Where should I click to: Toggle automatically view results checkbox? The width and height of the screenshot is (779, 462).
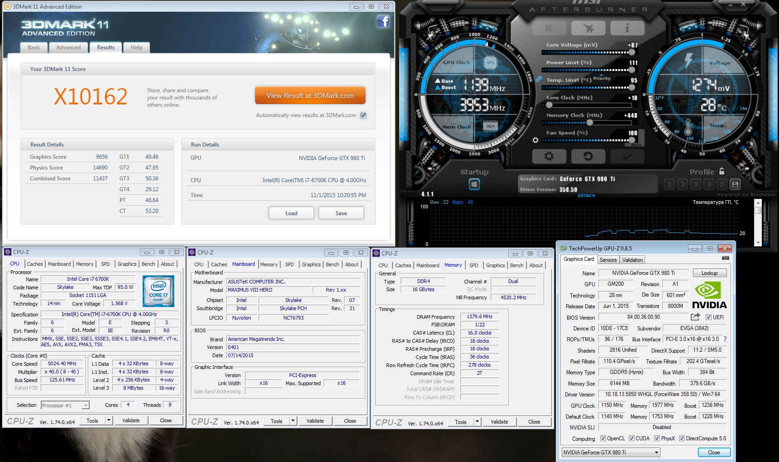(x=363, y=115)
